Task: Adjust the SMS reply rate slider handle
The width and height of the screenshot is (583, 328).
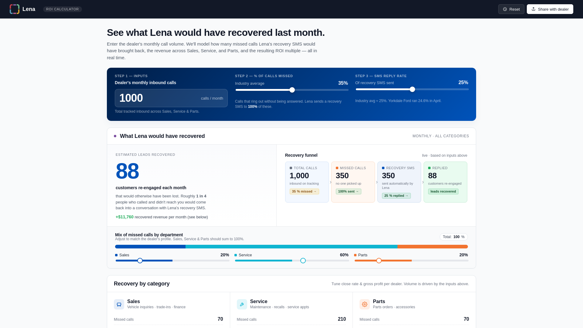Action: coord(412,89)
